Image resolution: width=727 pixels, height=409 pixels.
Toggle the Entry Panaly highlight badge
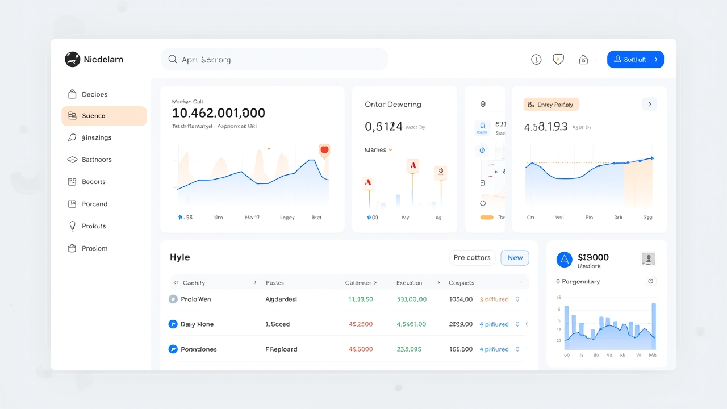[550, 104]
